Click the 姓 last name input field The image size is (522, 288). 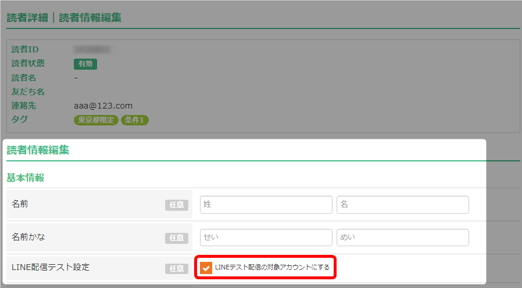[x=266, y=204]
